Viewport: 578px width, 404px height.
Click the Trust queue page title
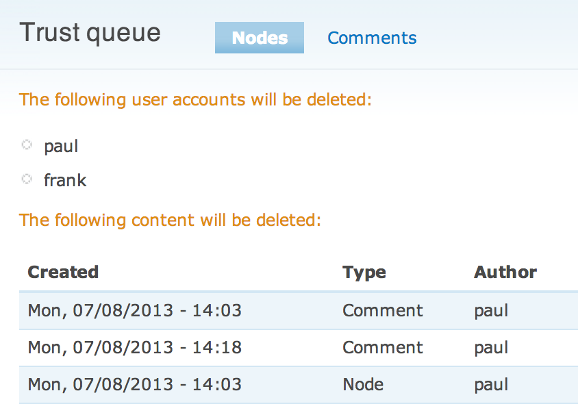point(90,32)
